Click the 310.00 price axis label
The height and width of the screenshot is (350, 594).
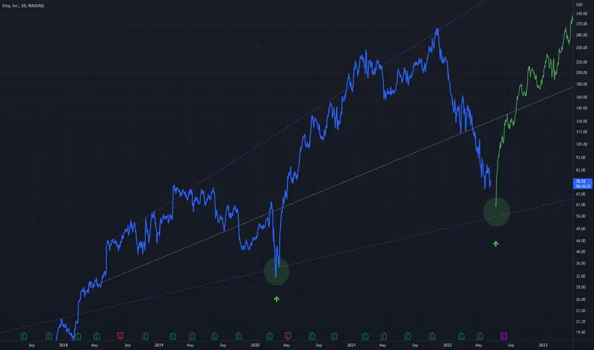pos(581,24)
